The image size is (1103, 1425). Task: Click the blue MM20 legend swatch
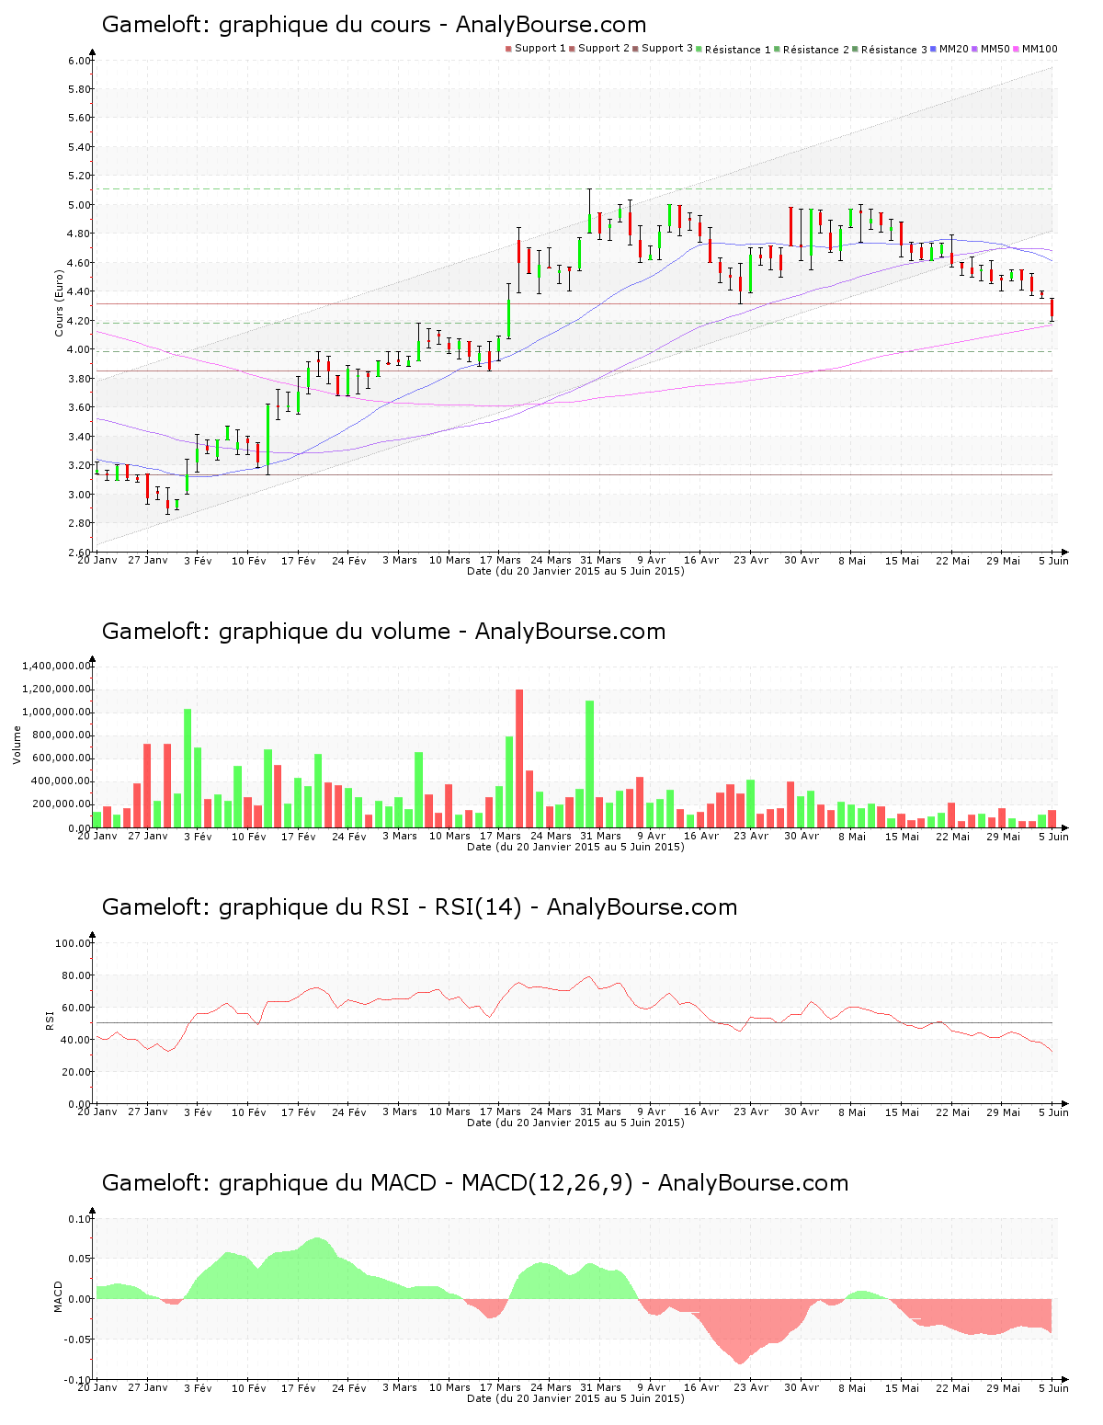934,49
